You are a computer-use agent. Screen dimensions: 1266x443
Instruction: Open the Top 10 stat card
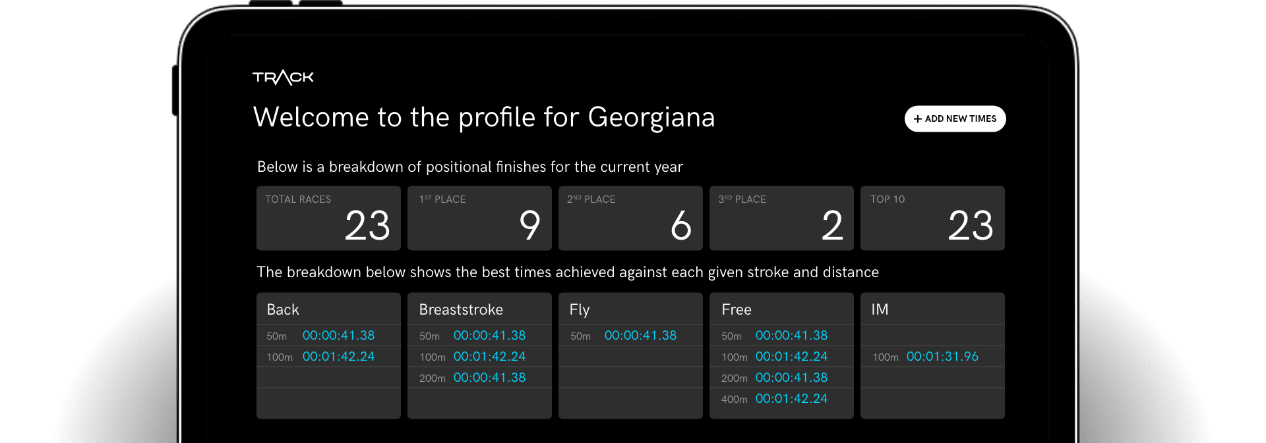pyautogui.click(x=932, y=218)
